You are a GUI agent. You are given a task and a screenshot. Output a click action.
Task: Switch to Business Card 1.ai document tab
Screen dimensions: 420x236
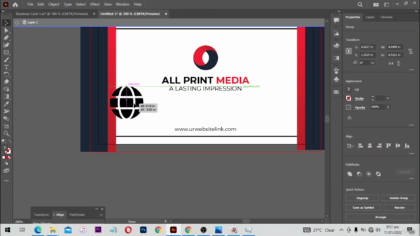[x=52, y=14]
